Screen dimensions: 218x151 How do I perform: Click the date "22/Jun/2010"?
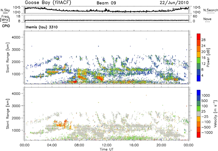(174, 3)
